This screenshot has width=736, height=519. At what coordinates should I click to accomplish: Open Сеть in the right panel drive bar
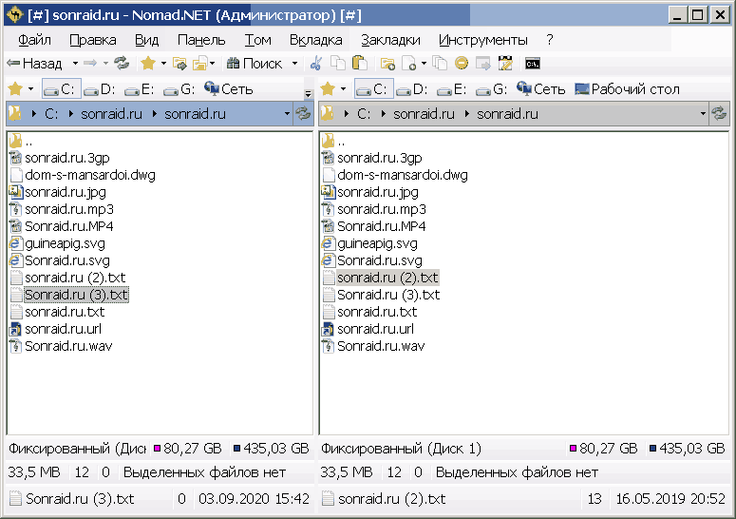[x=541, y=88]
